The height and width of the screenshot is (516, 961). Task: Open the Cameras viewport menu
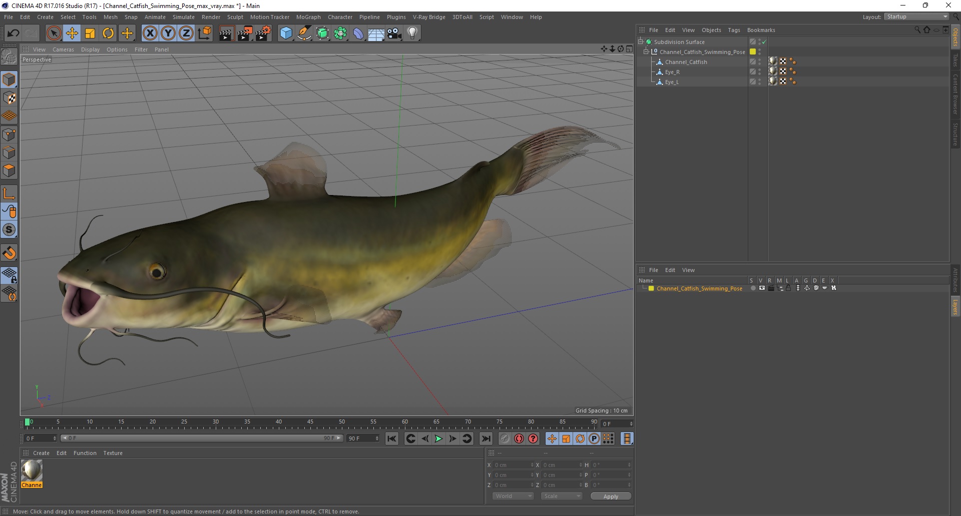pyautogui.click(x=63, y=49)
